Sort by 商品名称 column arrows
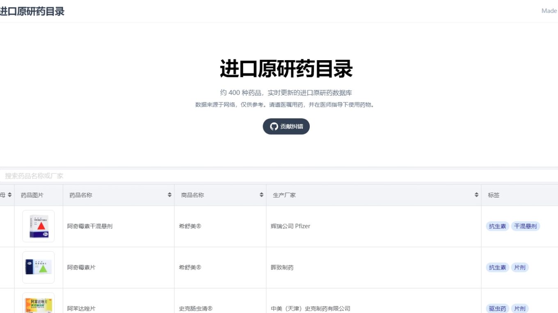Viewport: 558px width, 313px height. (261, 195)
